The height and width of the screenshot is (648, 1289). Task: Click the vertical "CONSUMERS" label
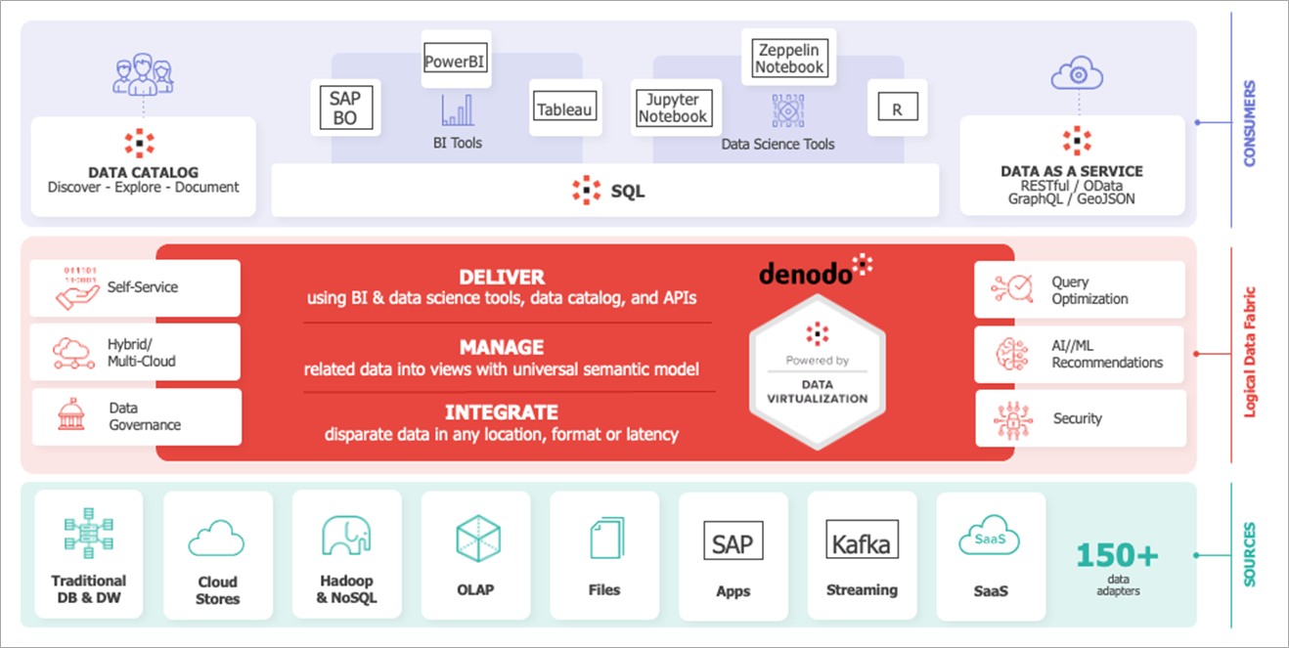pos(1249,123)
